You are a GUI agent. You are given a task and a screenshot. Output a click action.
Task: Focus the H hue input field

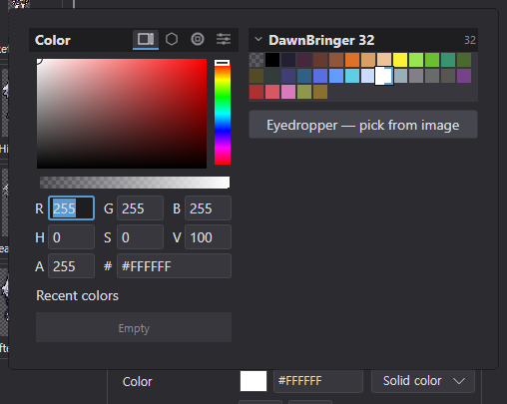pos(72,237)
